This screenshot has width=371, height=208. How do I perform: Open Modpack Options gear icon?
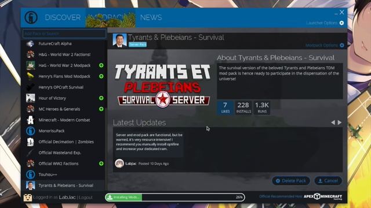pos(342,45)
